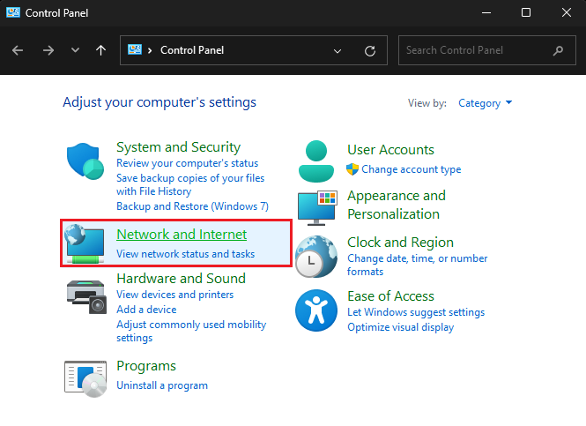Click the Hardware and Sound printer icon

pos(85,295)
